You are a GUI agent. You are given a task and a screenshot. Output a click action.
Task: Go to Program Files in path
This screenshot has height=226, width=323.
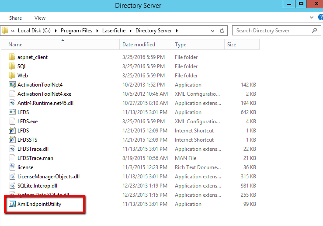click(x=76, y=31)
